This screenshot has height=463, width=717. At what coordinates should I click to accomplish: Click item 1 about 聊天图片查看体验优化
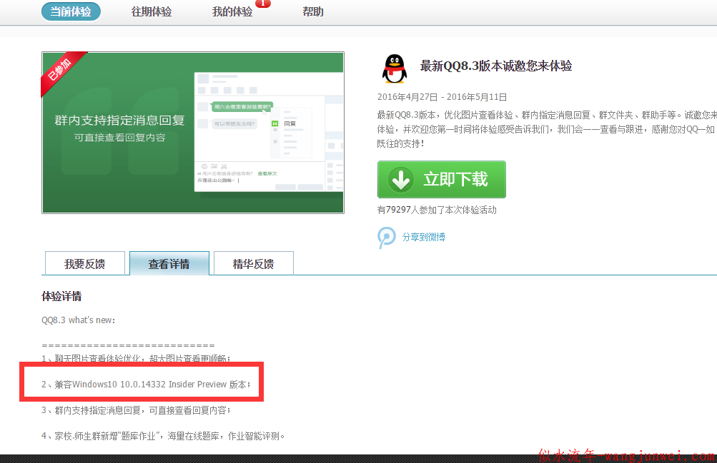136,359
